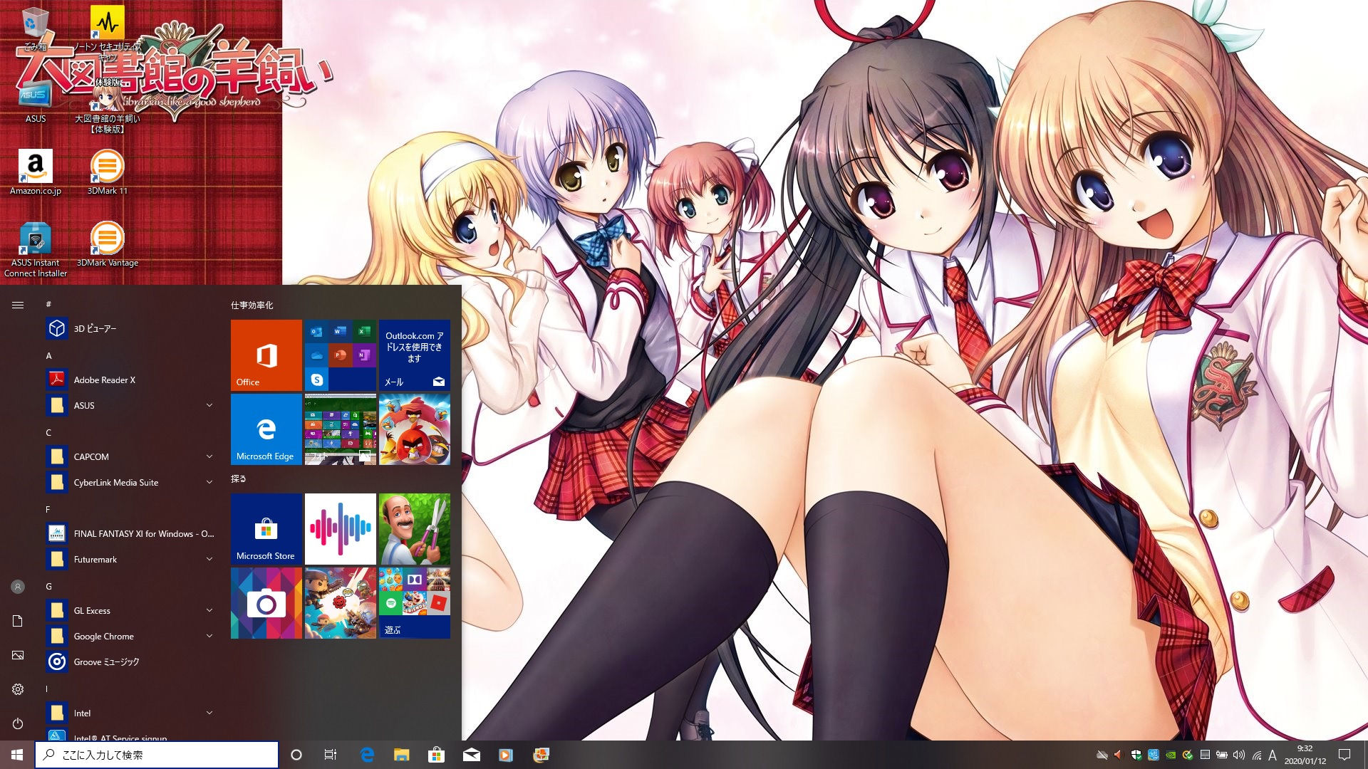1368x769 pixels.
Task: Toggle the IME input mode A indicator
Action: pos(1273,755)
